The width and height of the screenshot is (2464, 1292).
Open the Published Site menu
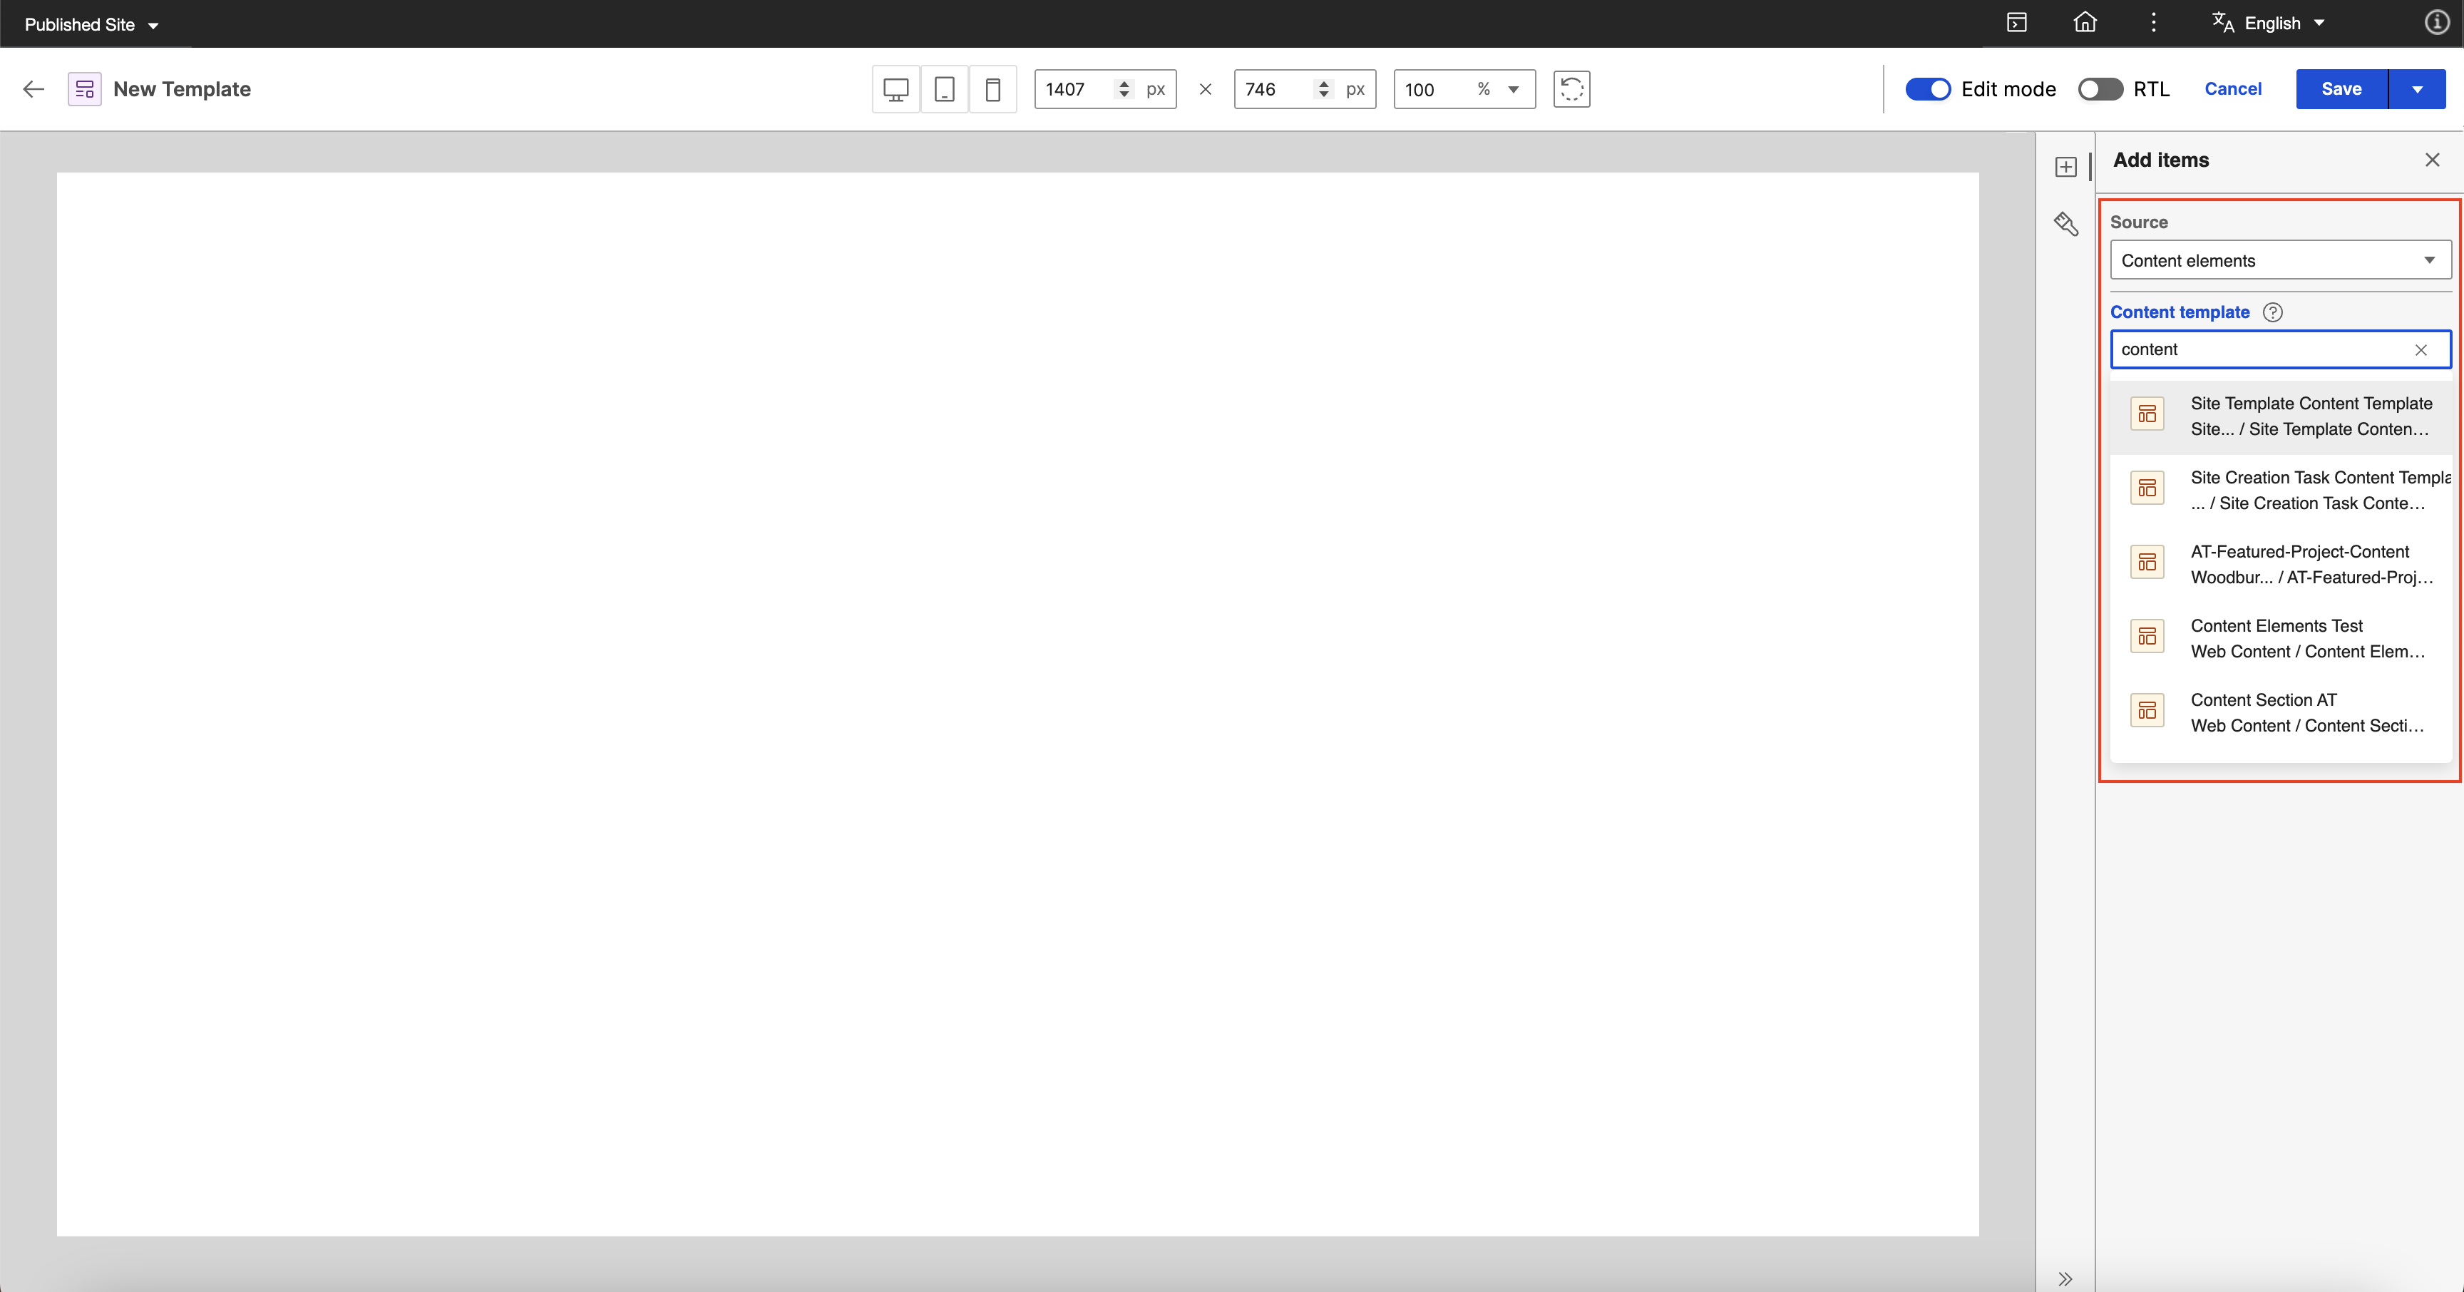click(x=91, y=25)
